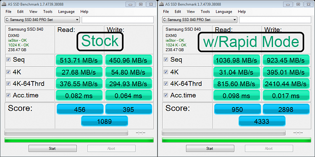Image resolution: width=315 pixels, height=157 pixels.
Task: Click the 950 read score
Action: 237,109
